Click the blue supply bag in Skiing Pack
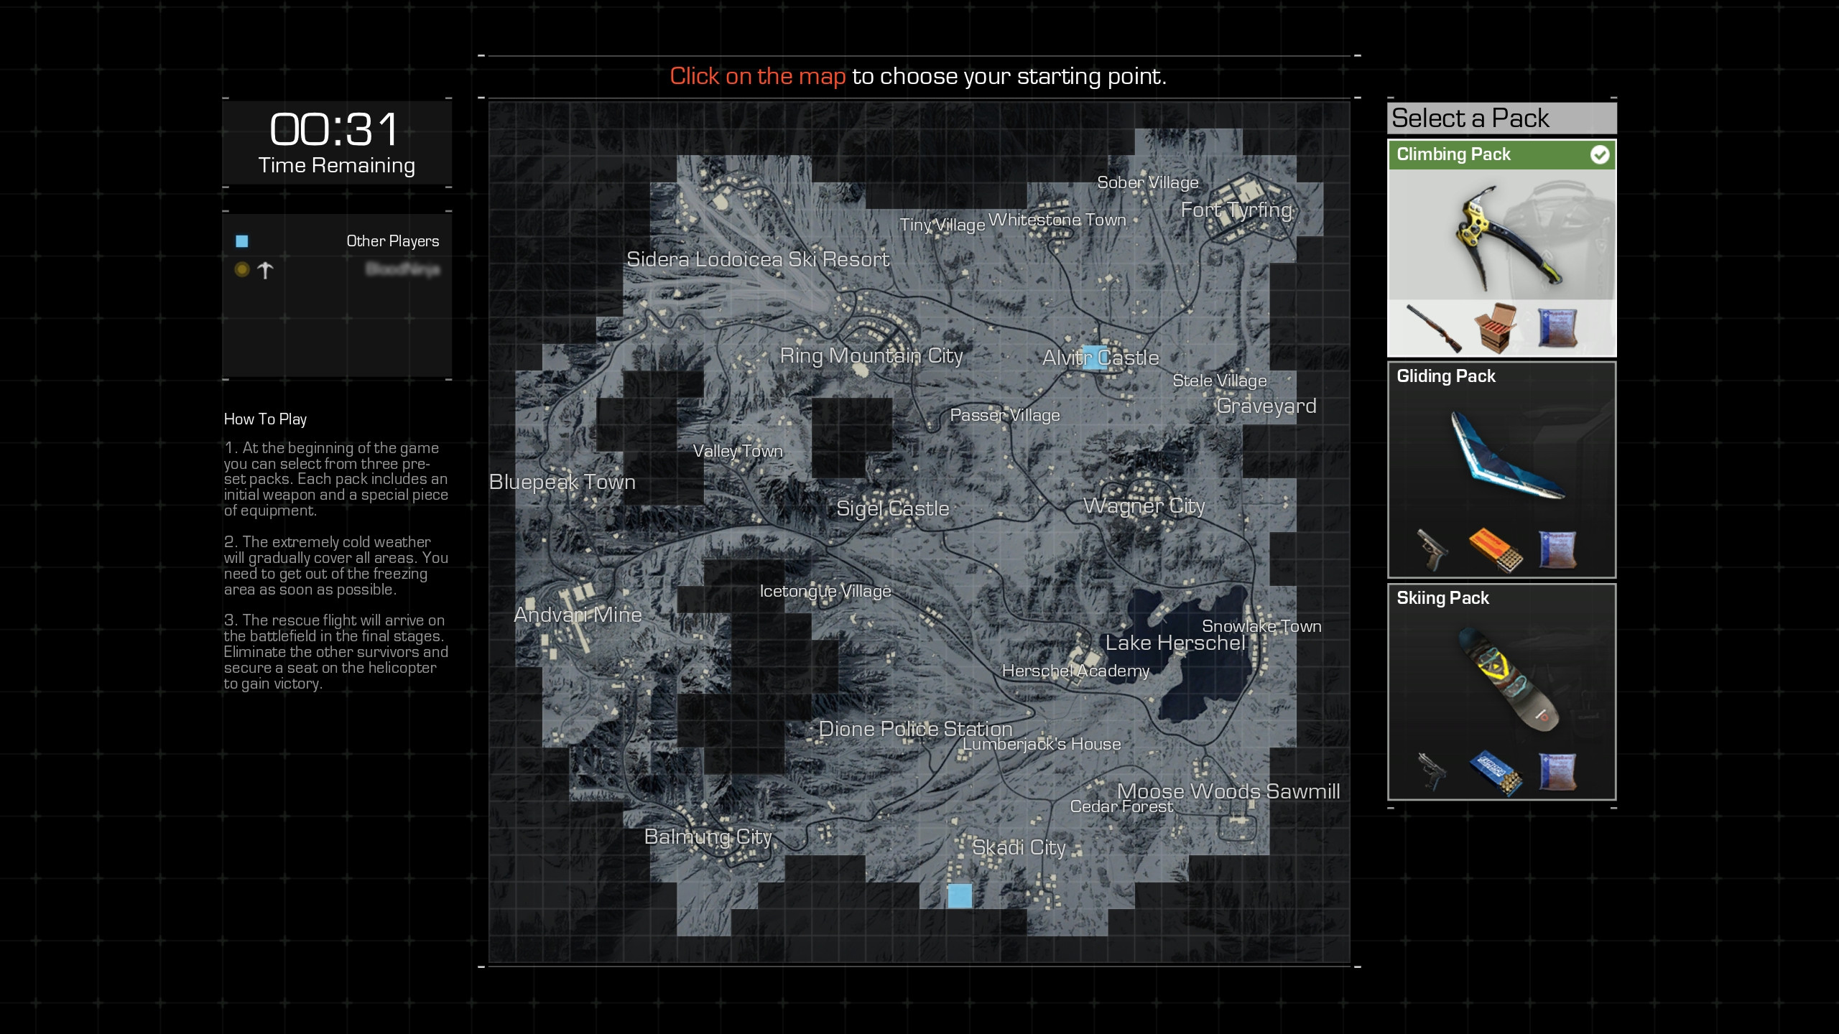 pos(1557,772)
